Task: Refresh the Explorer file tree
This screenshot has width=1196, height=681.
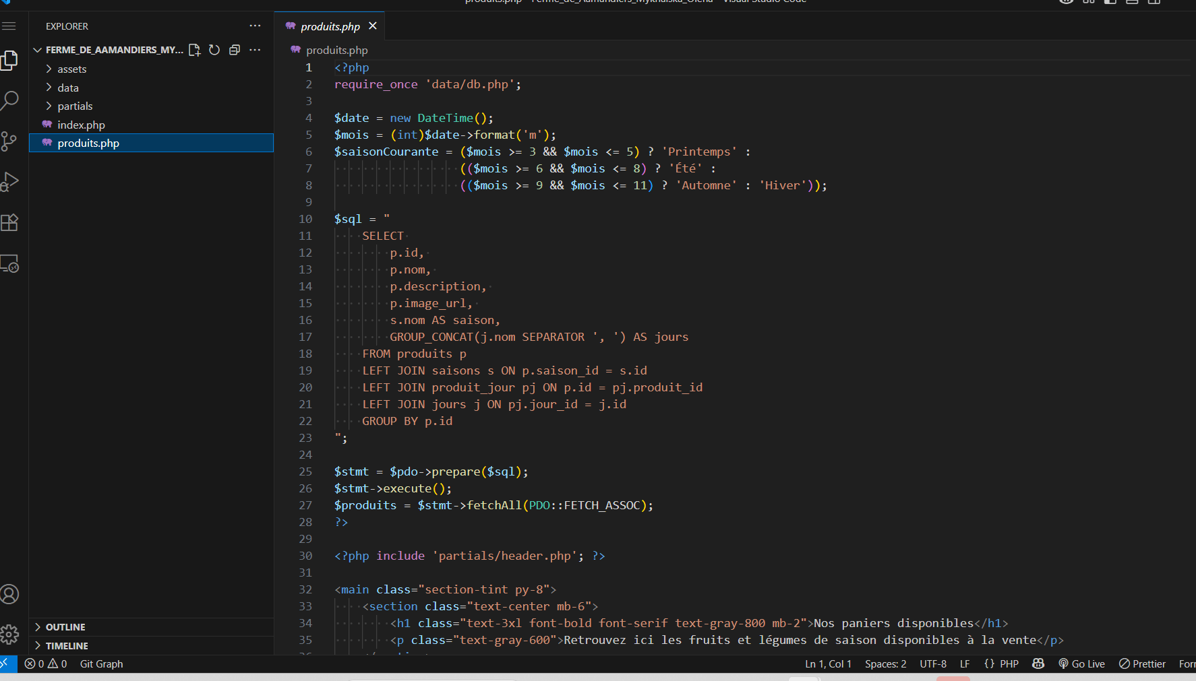Action: click(x=214, y=50)
